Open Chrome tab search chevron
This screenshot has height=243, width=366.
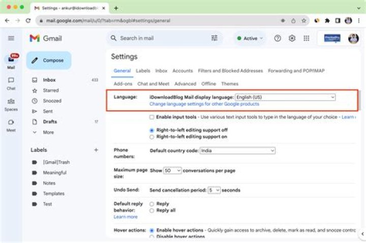pos(359,8)
